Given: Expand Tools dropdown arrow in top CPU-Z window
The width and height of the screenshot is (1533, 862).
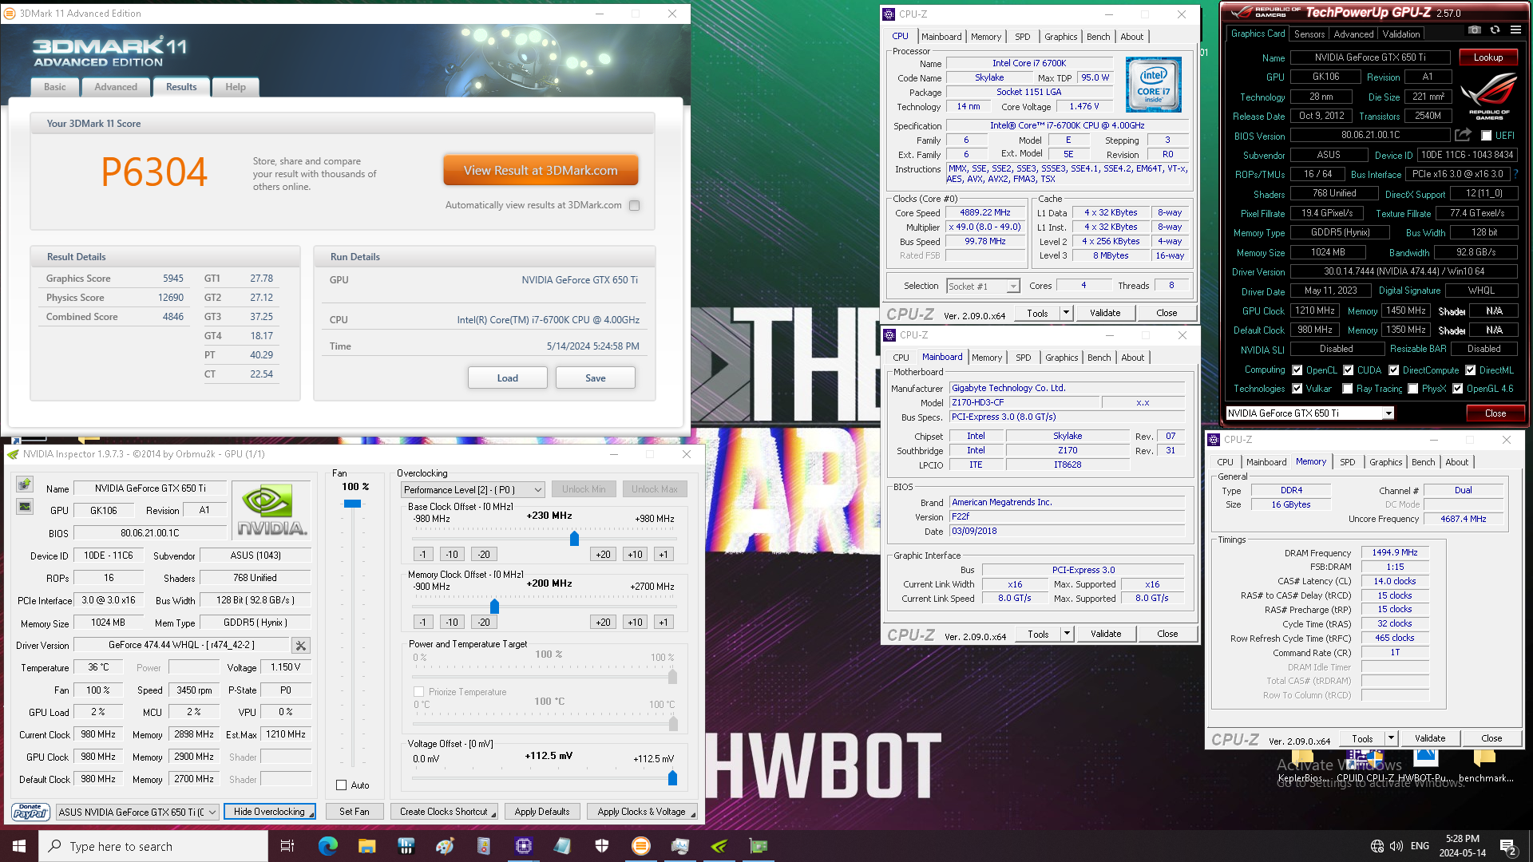Looking at the screenshot, I should click(x=1066, y=313).
